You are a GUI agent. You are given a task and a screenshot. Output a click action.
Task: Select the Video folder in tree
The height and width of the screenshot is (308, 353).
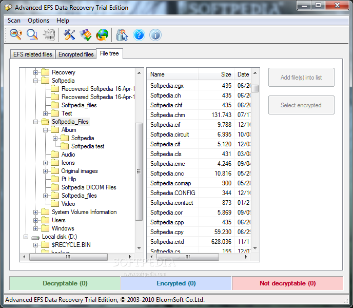click(x=68, y=204)
